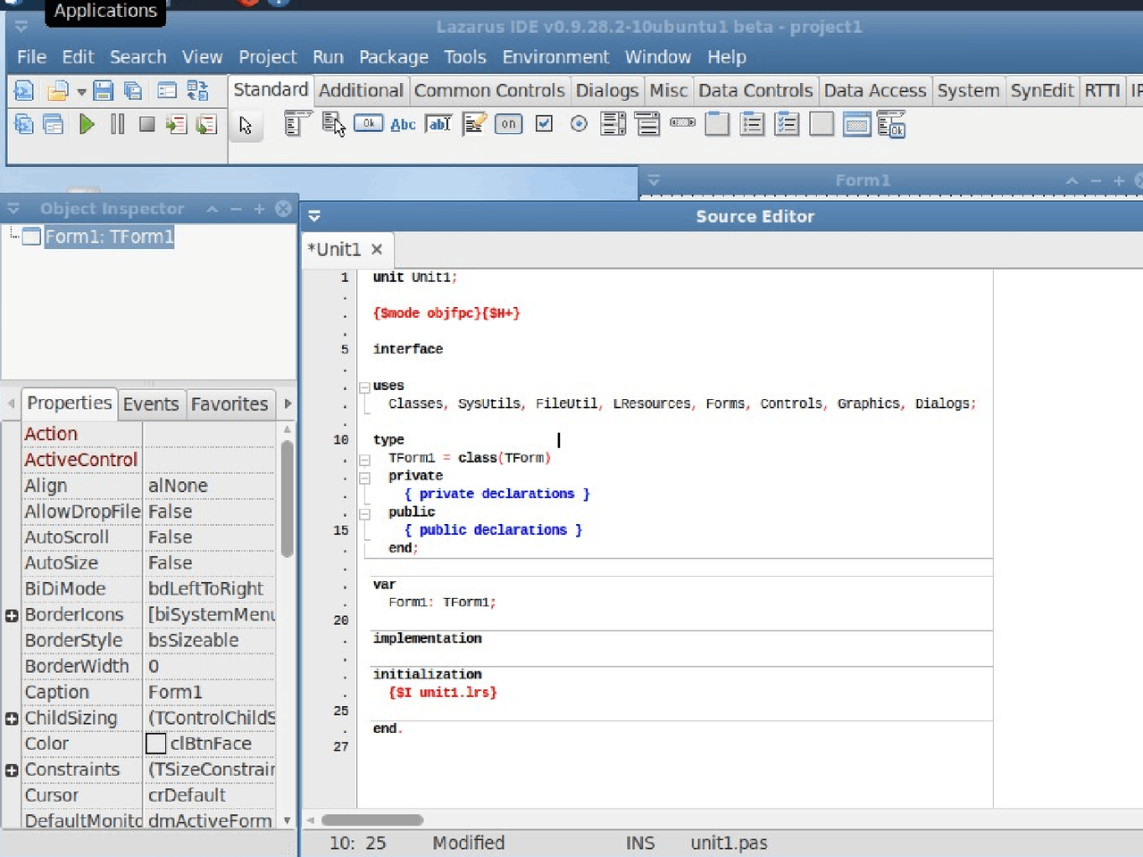Save the file with floppy icon
1143x857 pixels.
[x=103, y=91]
